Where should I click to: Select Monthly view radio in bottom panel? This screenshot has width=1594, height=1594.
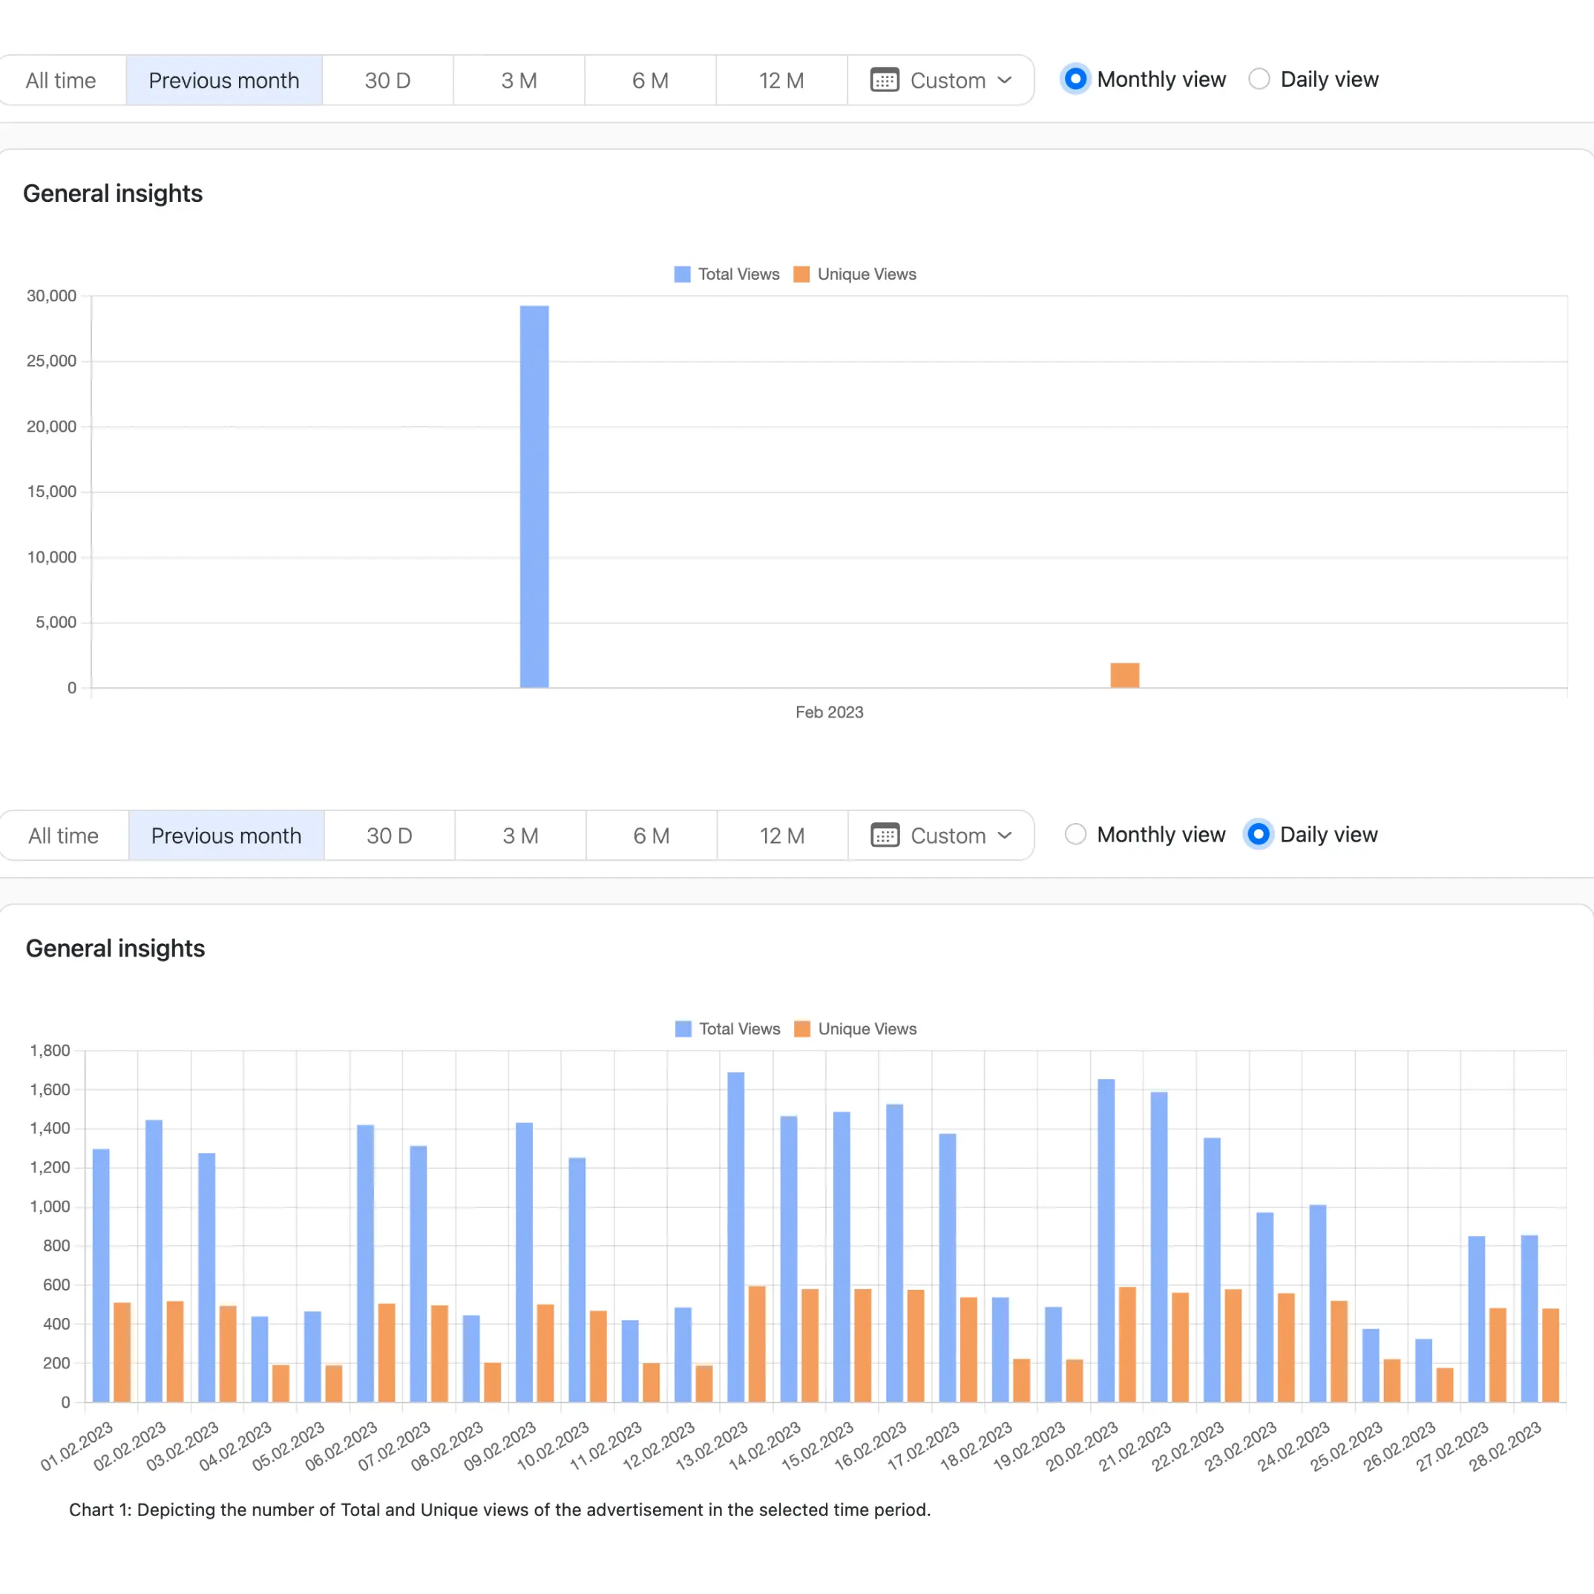point(1075,834)
